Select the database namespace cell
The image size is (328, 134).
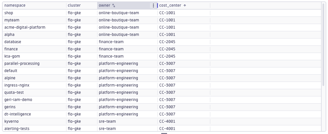click(34, 42)
